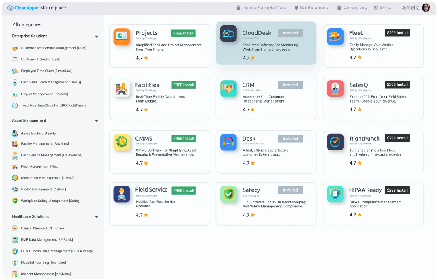
Task: Click the Installed button for Safety
Action: [290, 190]
